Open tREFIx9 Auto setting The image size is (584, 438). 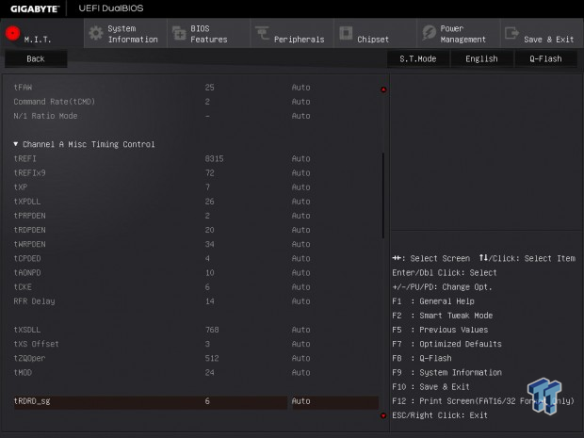click(x=300, y=172)
